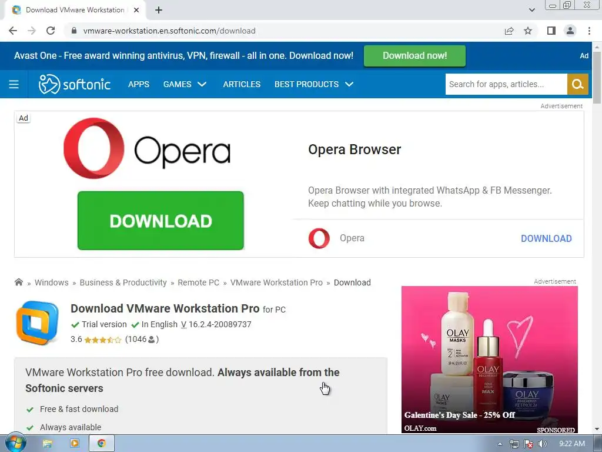
Task: Click the browser forward arrow
Action: click(32, 31)
